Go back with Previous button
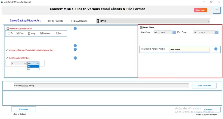This screenshot has width=223, height=119. coord(24,109)
